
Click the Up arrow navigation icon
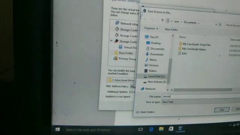pyautogui.click(x=162, y=20)
